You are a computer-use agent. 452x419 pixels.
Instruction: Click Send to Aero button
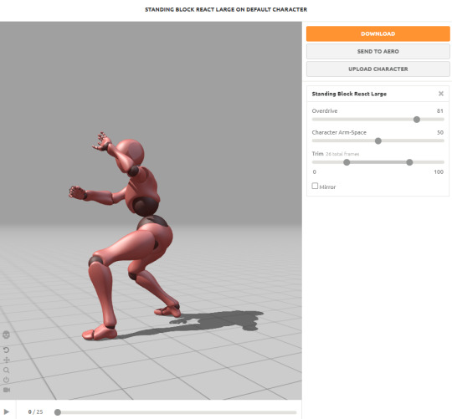[x=378, y=51]
